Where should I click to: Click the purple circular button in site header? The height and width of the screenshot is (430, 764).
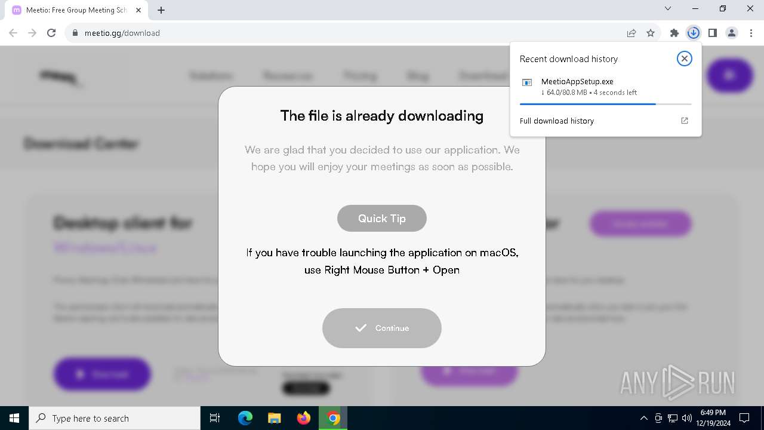click(729, 75)
